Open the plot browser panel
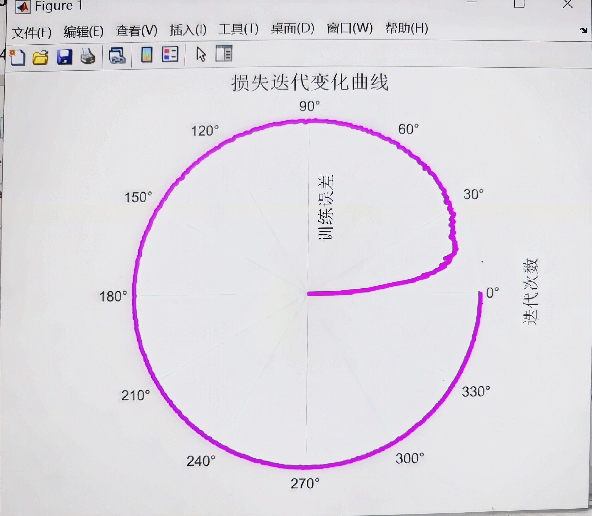 pyautogui.click(x=224, y=54)
